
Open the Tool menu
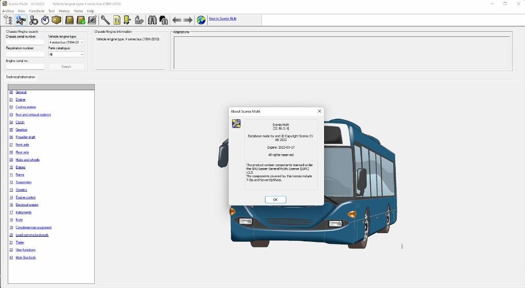pyautogui.click(x=52, y=11)
